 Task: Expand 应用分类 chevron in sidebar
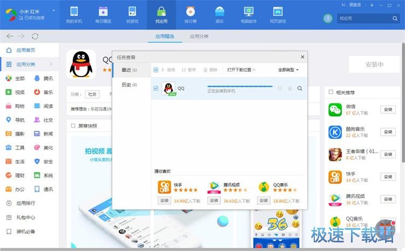[51, 64]
